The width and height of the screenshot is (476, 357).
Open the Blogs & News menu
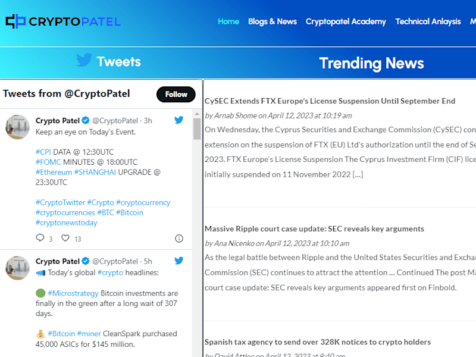point(273,21)
